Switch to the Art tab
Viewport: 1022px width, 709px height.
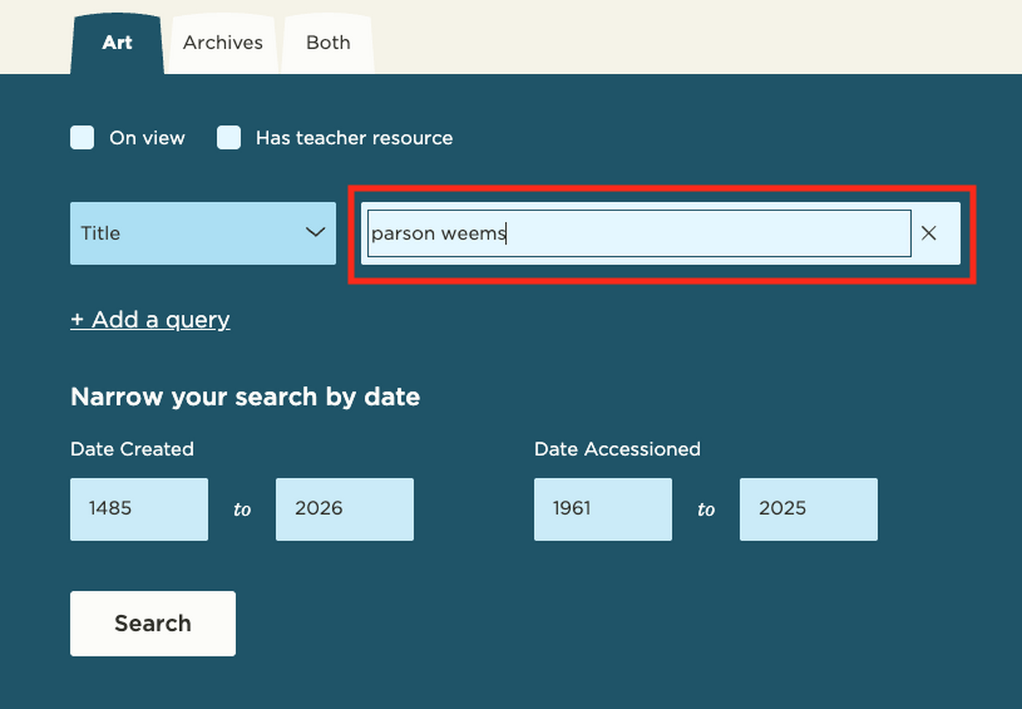[117, 42]
